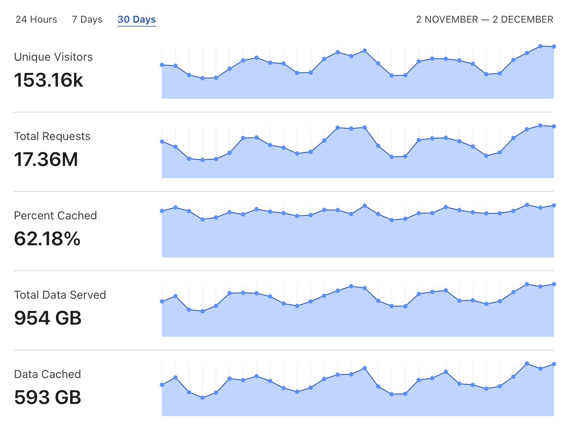Click the 2 November — 2 December date range
The width and height of the screenshot is (562, 425).
(484, 19)
